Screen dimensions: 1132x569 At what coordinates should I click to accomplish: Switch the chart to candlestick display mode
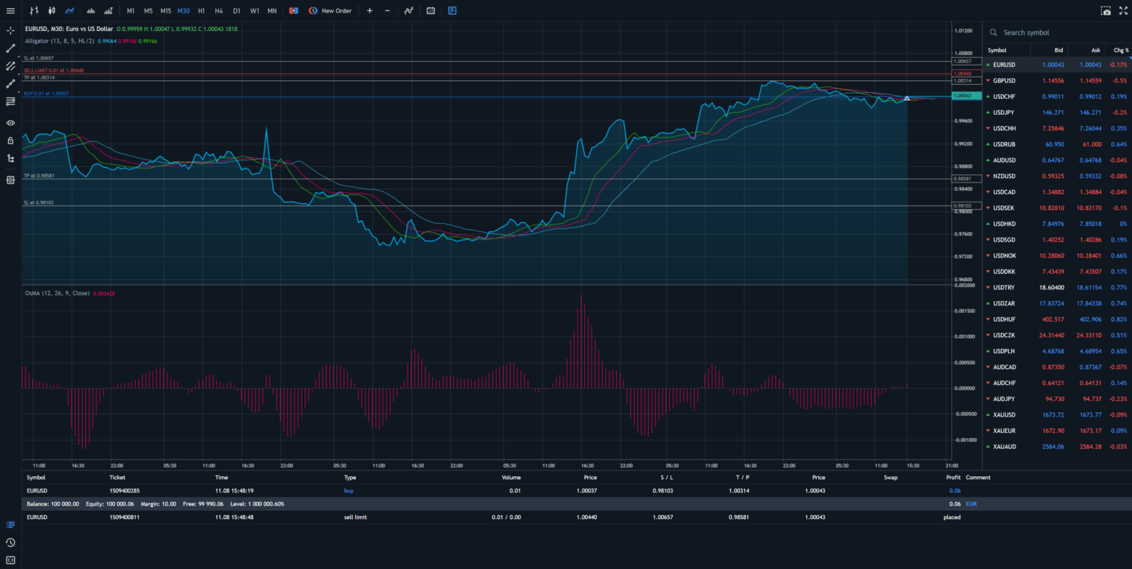pos(51,10)
